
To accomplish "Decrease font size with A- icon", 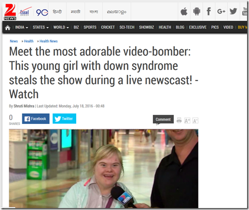I will (x=195, y=121).
